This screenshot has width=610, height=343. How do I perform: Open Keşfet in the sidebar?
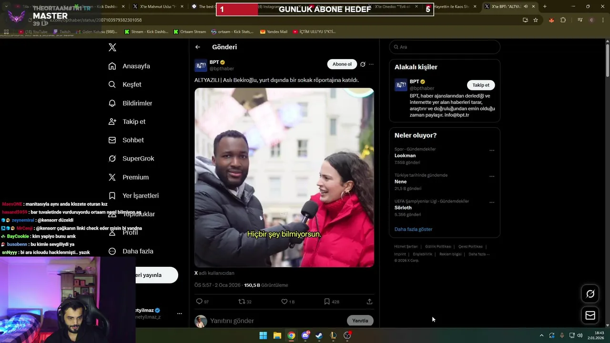(x=125, y=84)
